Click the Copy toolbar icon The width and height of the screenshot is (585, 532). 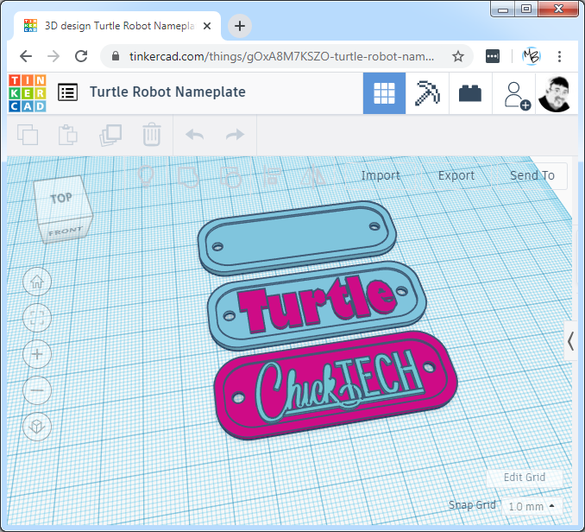tap(28, 135)
